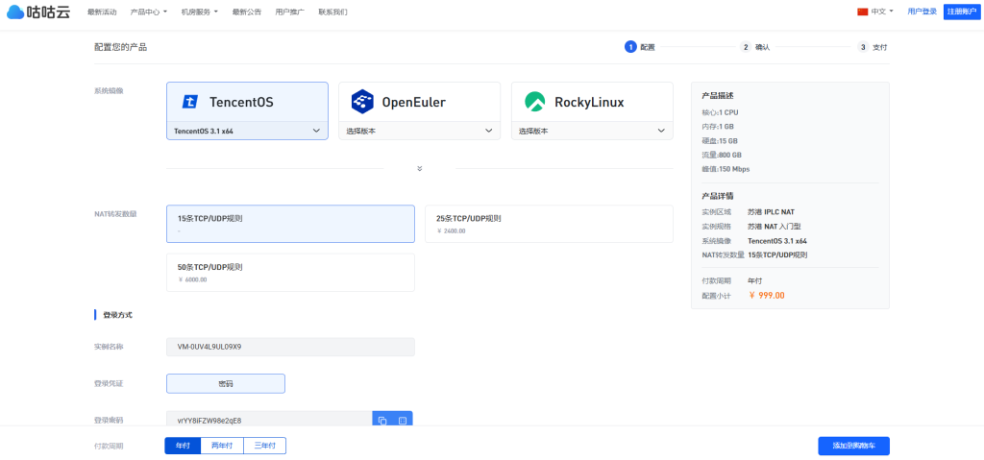The width and height of the screenshot is (984, 460).
Task: Click the OpenEuler logo icon
Action: 362,102
